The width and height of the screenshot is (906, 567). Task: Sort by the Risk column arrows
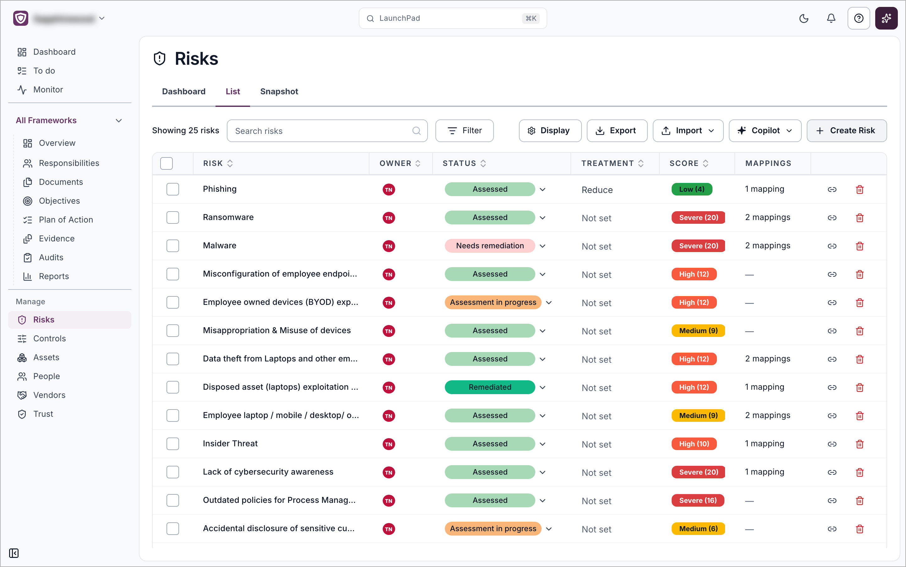point(230,163)
